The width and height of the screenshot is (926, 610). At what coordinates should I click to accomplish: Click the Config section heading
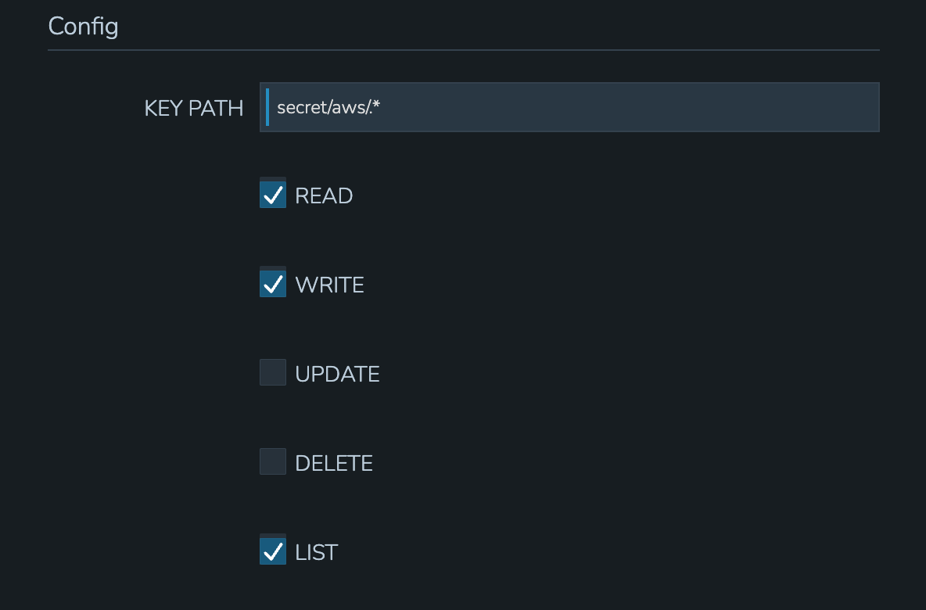pos(83,27)
